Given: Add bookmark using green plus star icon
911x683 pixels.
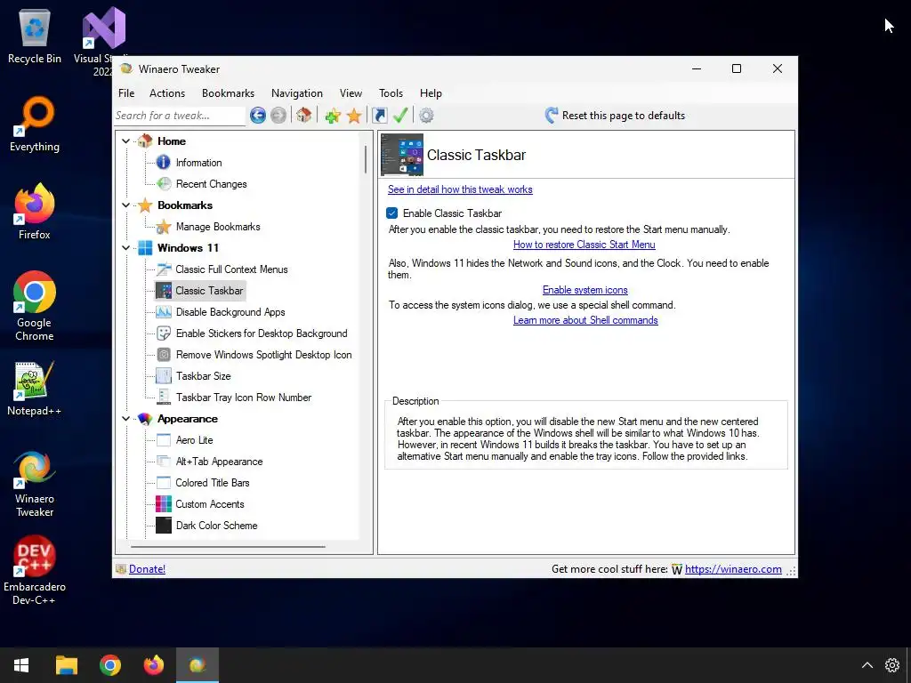Looking at the screenshot, I should point(333,116).
